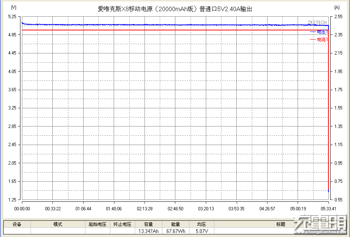Click the 起始电压 column header
Viewport: 350px width, 237px height.
98,224
